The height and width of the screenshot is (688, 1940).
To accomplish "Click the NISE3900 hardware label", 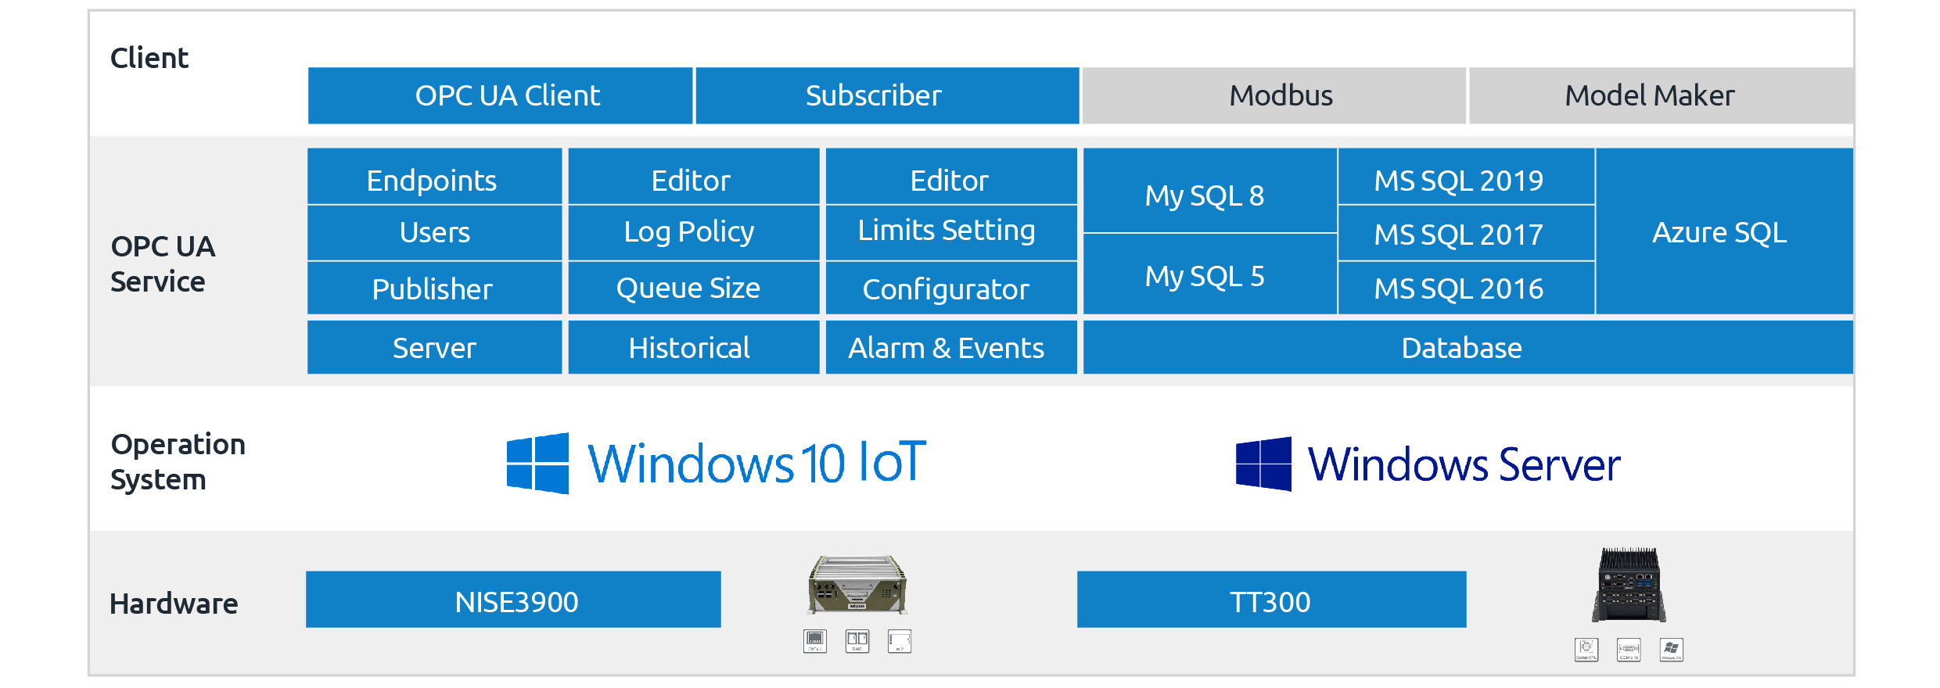I will coord(513,599).
